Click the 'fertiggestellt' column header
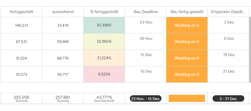 coord(21,12)
